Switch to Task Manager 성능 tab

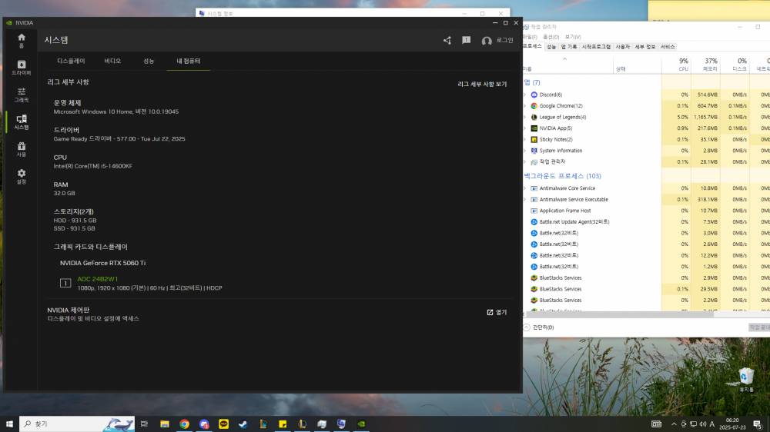(551, 47)
